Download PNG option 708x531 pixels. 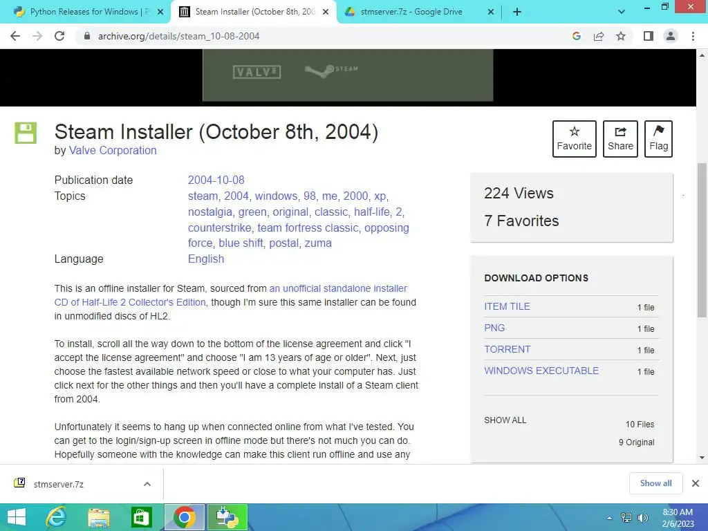494,328
